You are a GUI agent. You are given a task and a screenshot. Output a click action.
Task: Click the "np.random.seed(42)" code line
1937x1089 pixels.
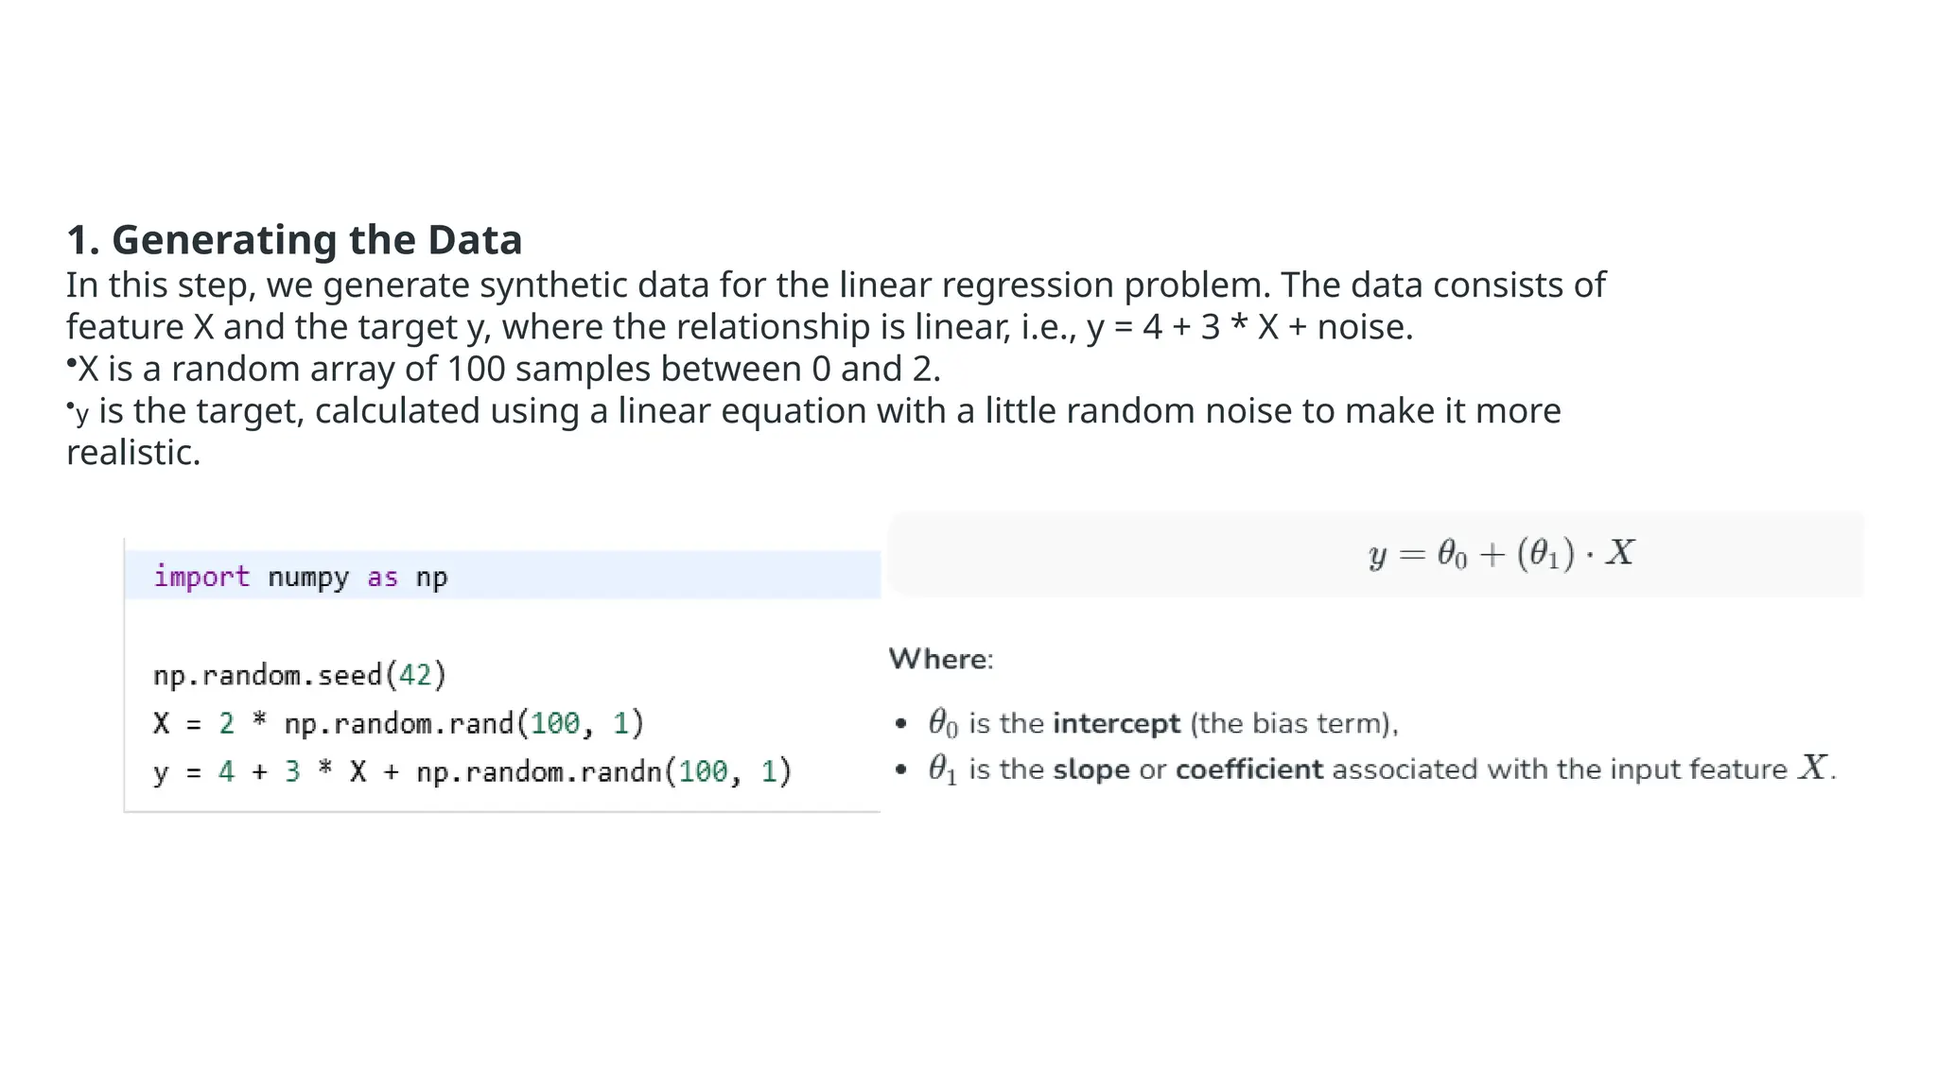[299, 675]
